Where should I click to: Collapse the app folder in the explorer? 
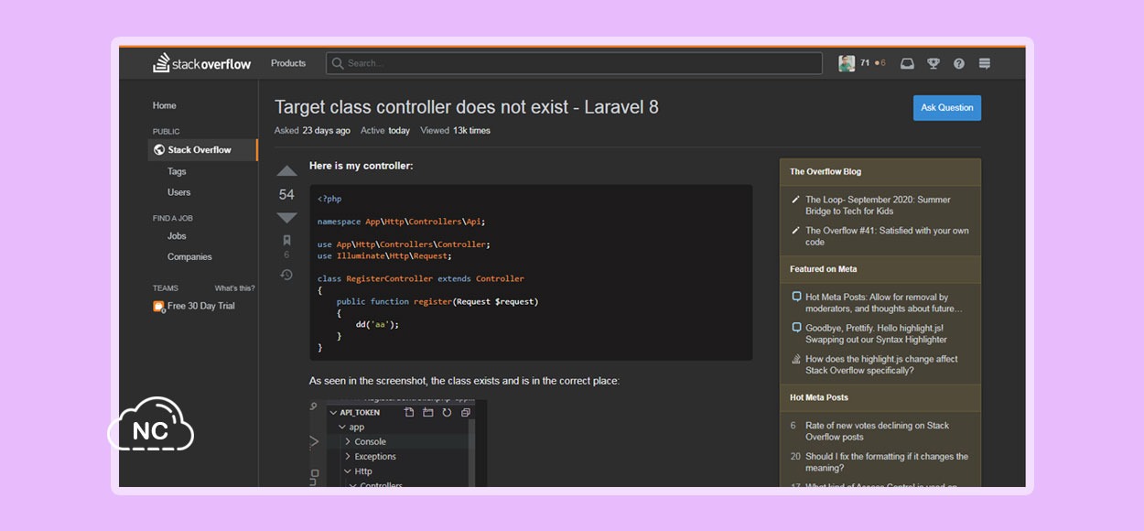(342, 427)
